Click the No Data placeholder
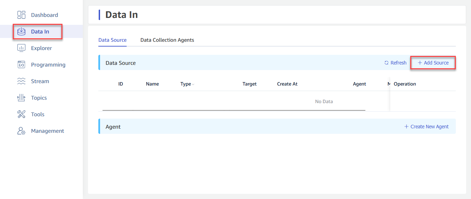Screen dimensions: 471x199 tap(324, 101)
